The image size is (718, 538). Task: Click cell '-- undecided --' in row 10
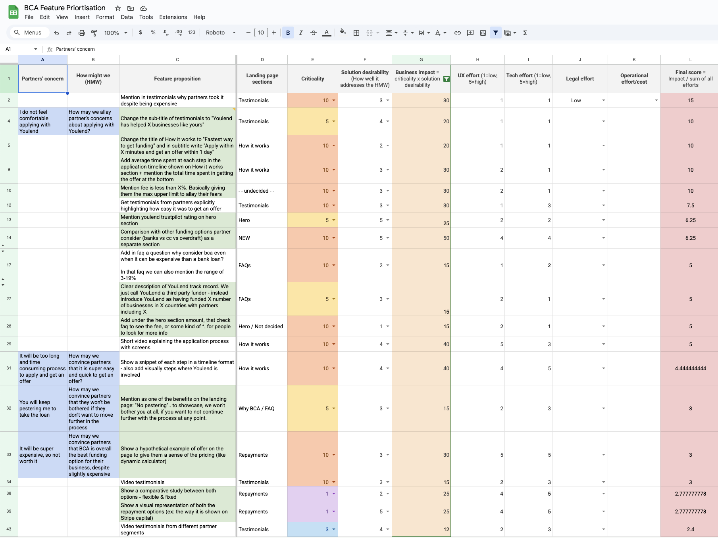tap(262, 191)
